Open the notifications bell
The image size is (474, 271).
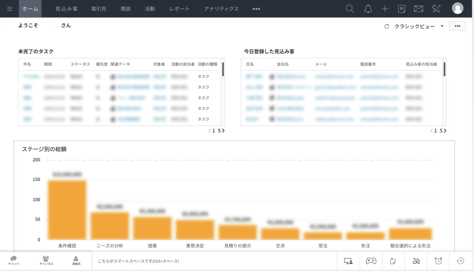point(368,9)
